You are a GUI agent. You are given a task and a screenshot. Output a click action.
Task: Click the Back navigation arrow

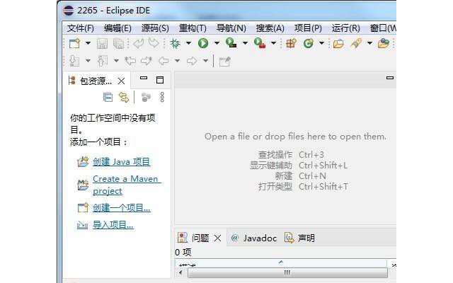pyautogui.click(x=164, y=61)
